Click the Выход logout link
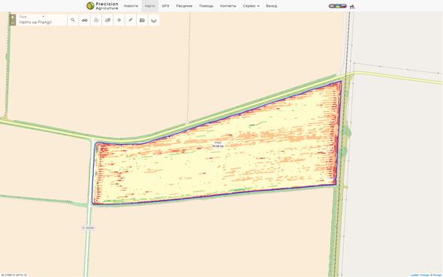 tap(271, 6)
